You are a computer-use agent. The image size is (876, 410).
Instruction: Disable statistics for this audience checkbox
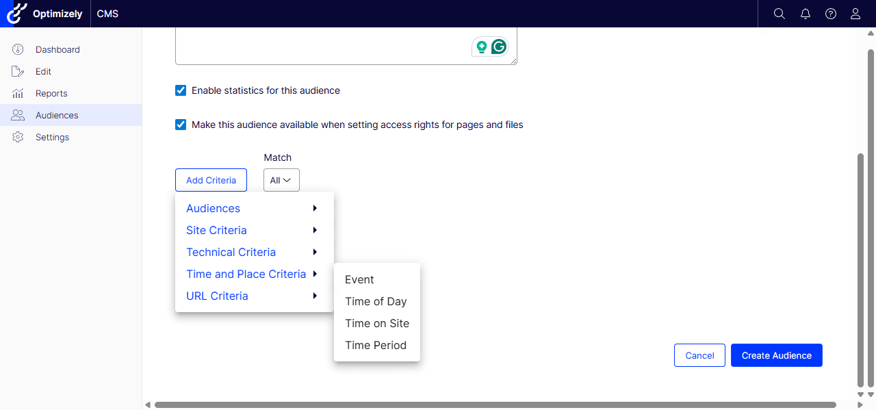[x=181, y=90]
